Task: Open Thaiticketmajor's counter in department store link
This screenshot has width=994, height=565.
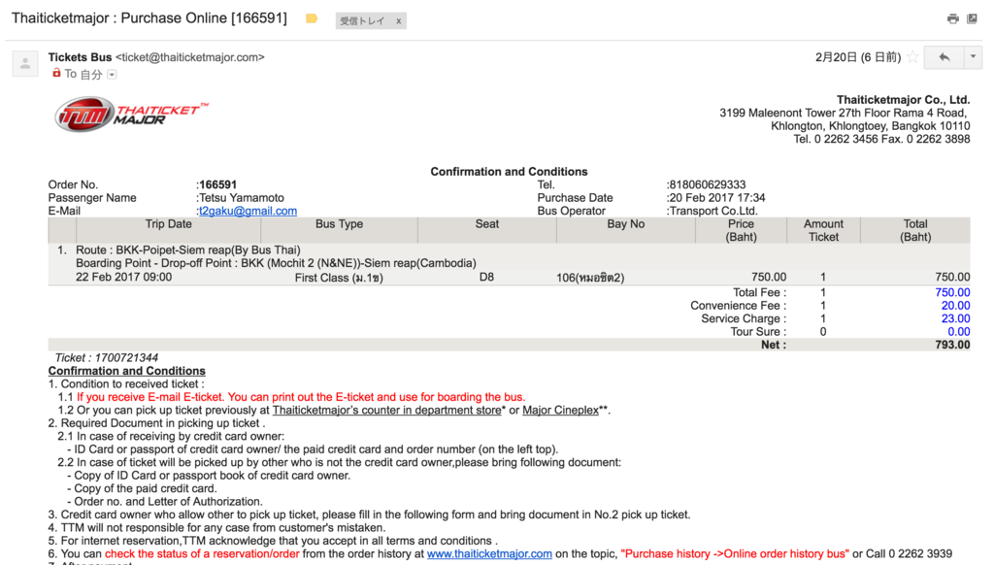Action: click(386, 411)
